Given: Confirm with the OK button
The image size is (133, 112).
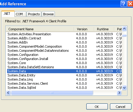Looking at the screenshot, I should [97, 106].
